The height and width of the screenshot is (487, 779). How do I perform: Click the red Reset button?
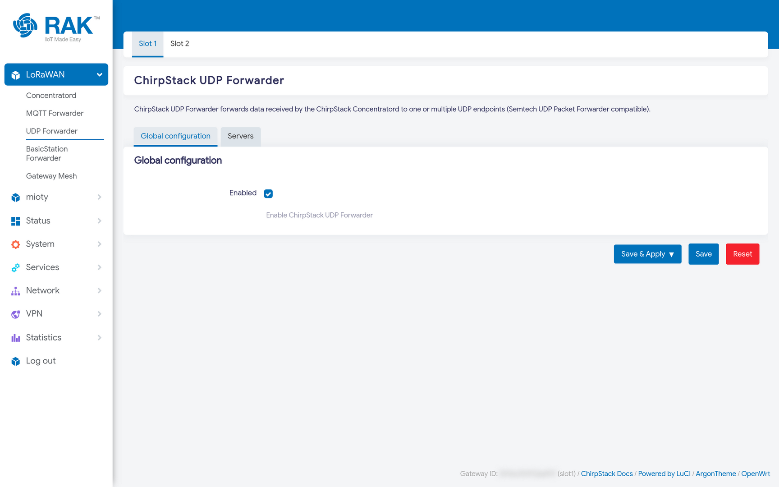pos(742,254)
